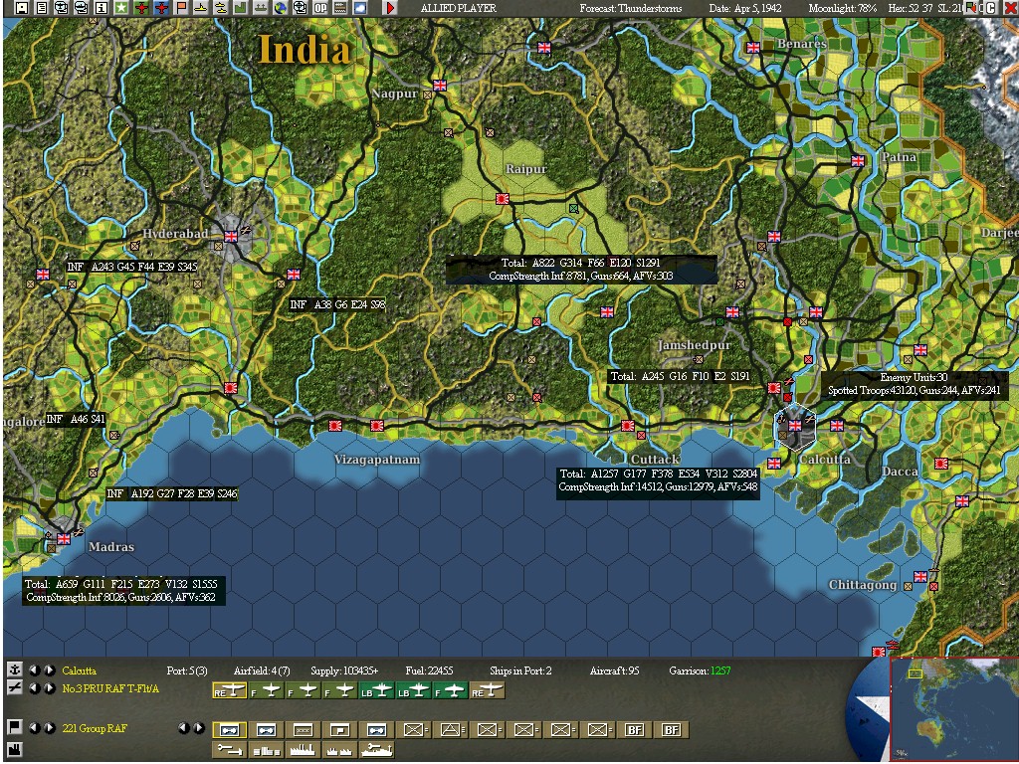This screenshot has width=1019, height=764.
Task: Click the black flag icon beside 221 Group RAF
Action: [16, 727]
